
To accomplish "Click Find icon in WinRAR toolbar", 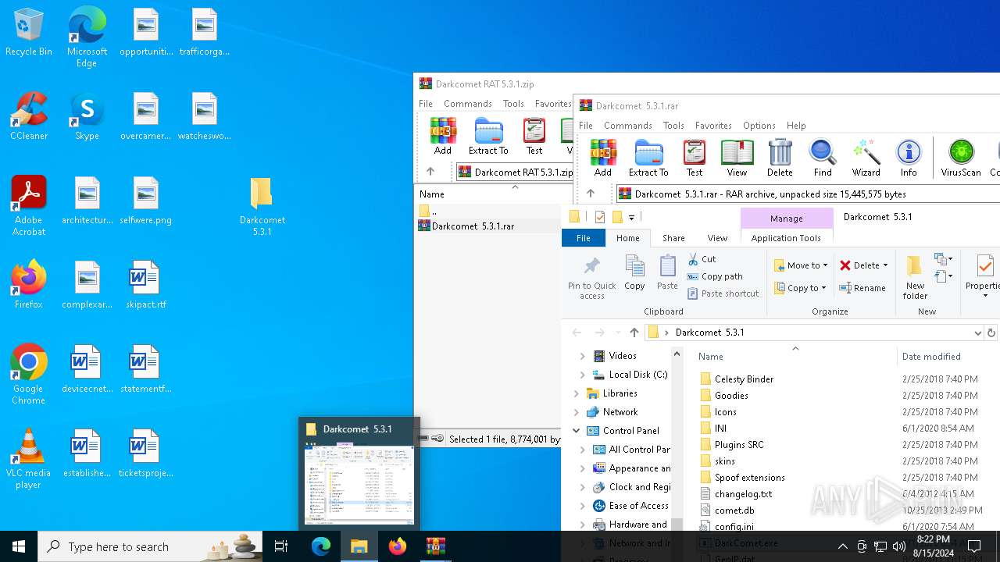I will (823, 158).
